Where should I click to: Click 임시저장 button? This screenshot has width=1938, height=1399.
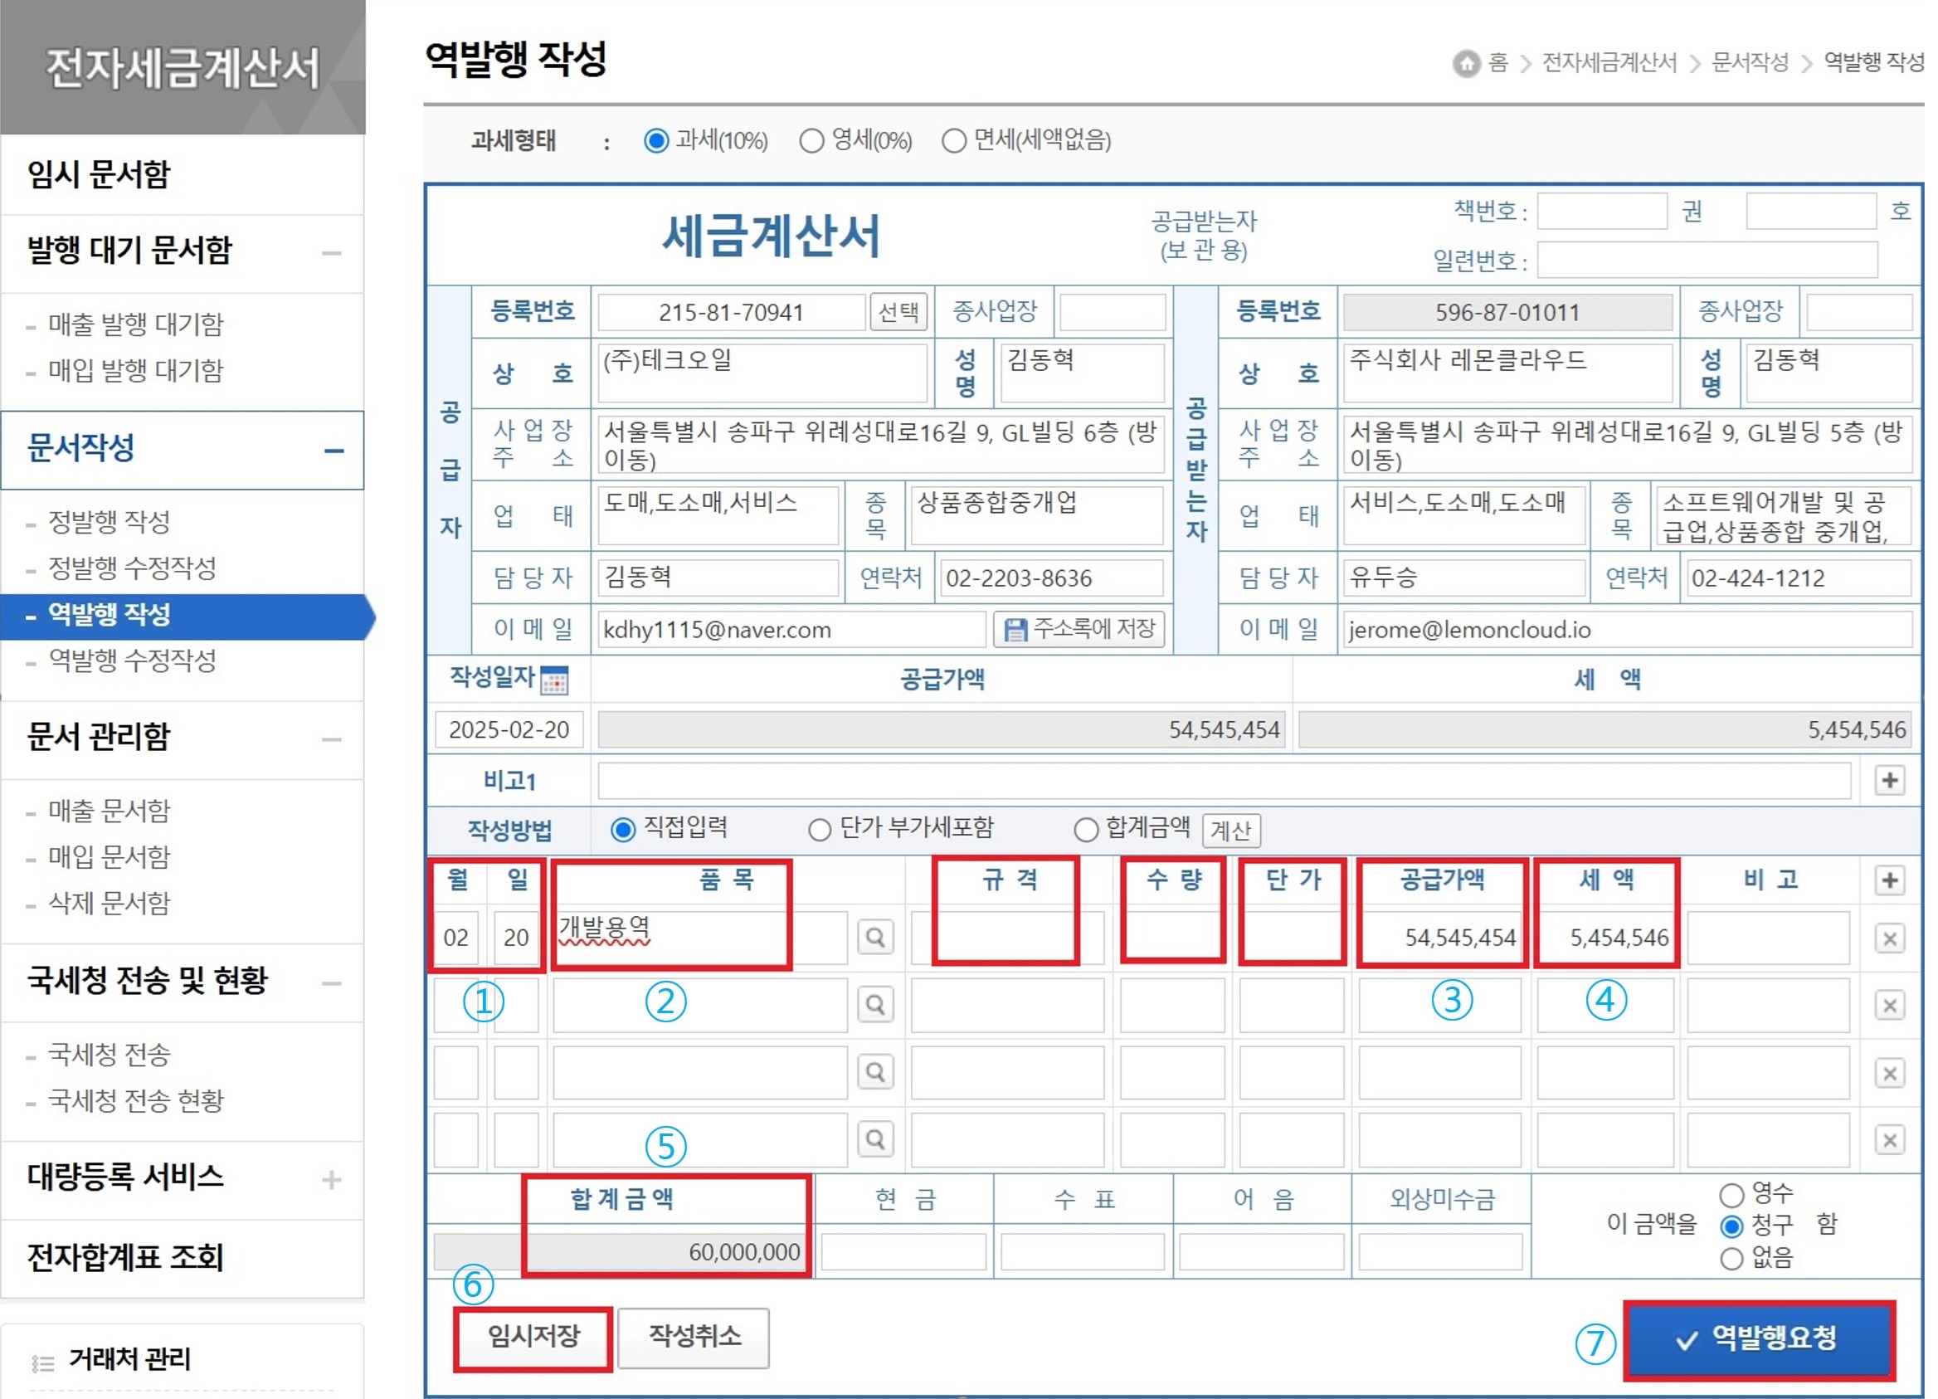pos(533,1337)
